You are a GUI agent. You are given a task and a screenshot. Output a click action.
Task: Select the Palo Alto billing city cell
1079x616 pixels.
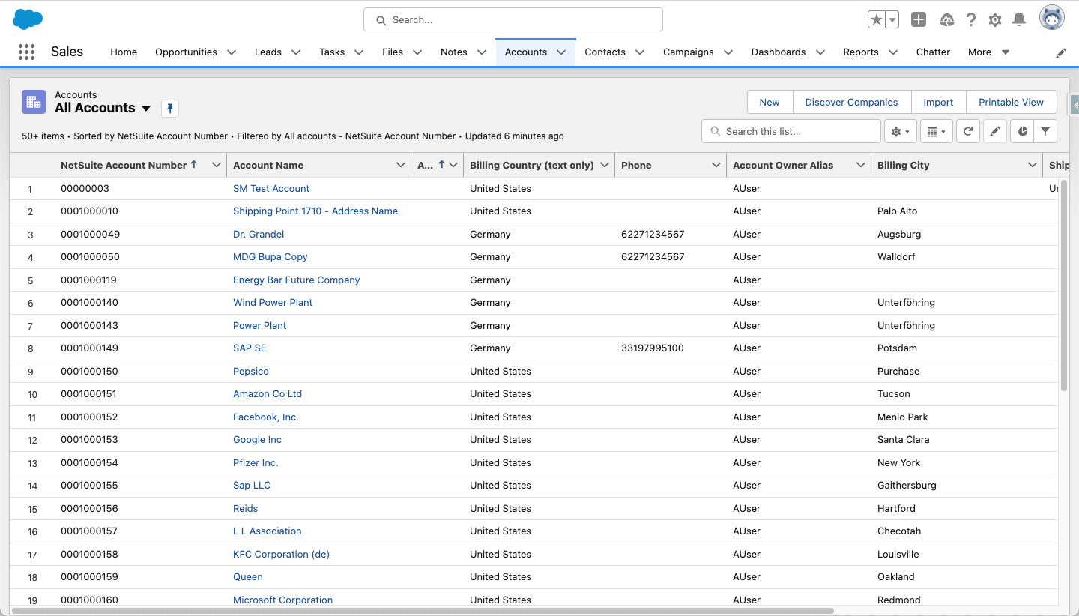click(x=898, y=211)
